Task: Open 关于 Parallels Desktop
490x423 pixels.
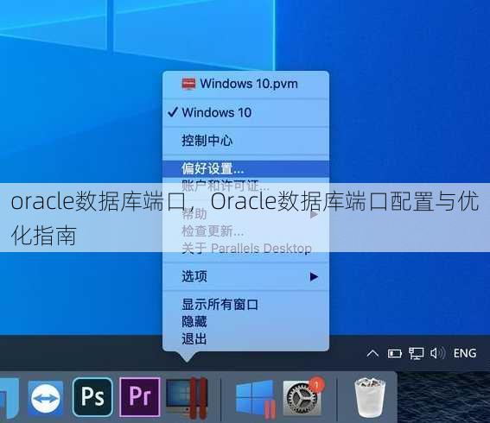Action: 245,249
